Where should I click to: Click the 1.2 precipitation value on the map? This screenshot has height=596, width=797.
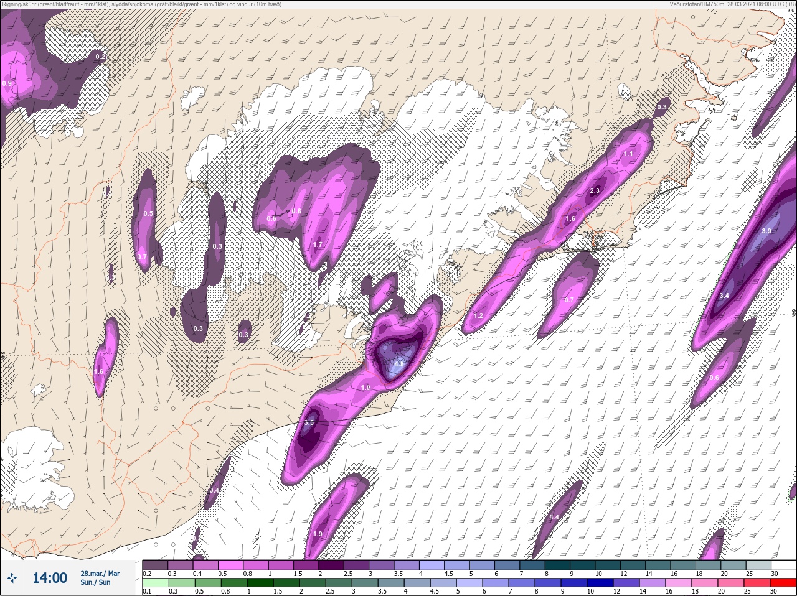(x=478, y=316)
